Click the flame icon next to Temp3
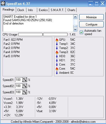 click(x=57, y=52)
